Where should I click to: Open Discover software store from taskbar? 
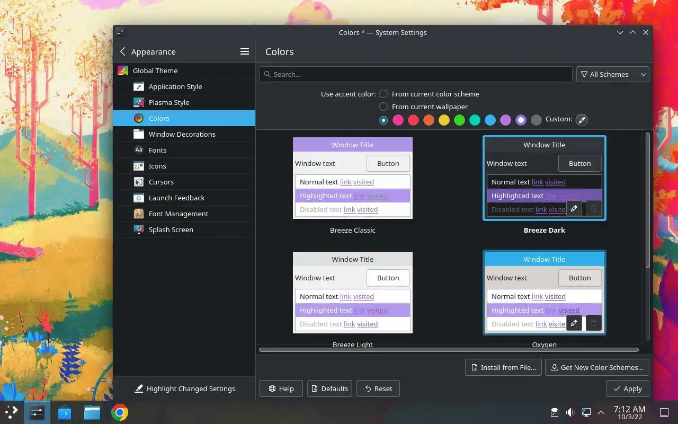point(65,412)
